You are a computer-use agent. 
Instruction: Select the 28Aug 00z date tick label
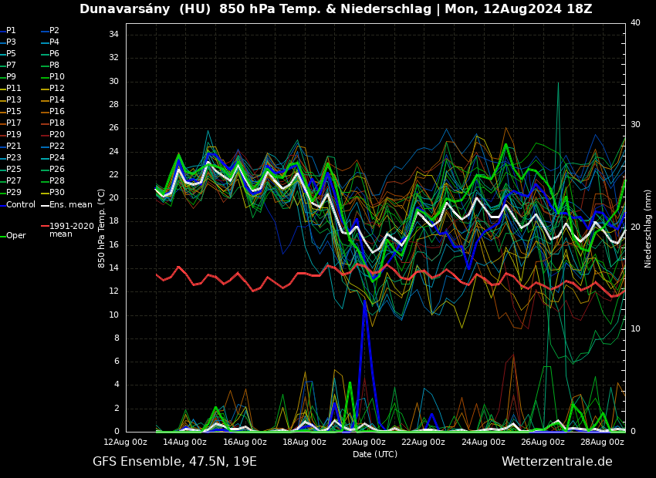pyautogui.click(x=602, y=443)
